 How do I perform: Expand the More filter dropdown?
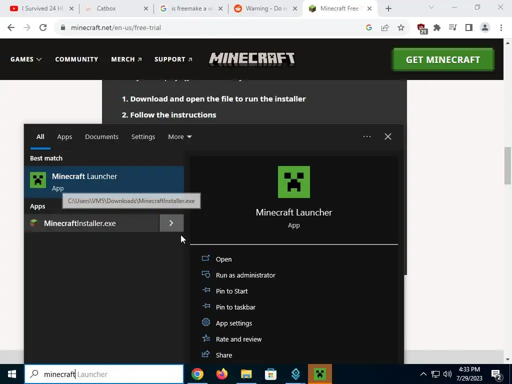(180, 137)
